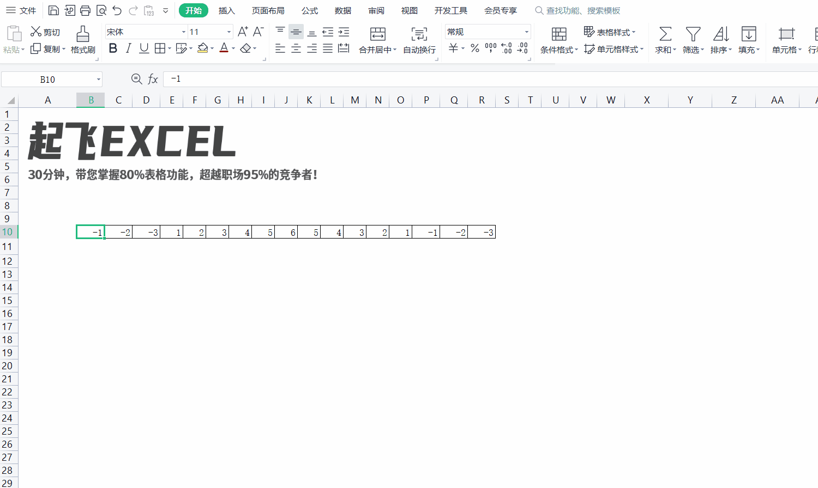Expand the currency ￥ format dropdown
This screenshot has height=488, width=818.
click(463, 48)
